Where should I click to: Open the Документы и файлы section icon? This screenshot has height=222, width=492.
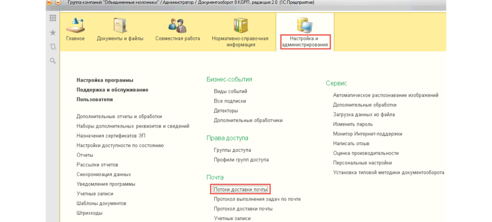(x=119, y=27)
